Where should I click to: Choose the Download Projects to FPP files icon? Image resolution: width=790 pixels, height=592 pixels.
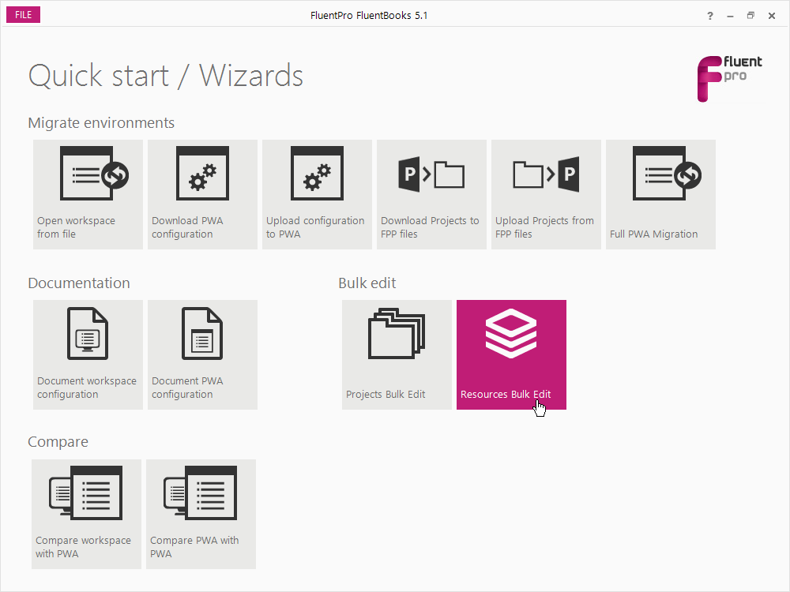point(431,174)
